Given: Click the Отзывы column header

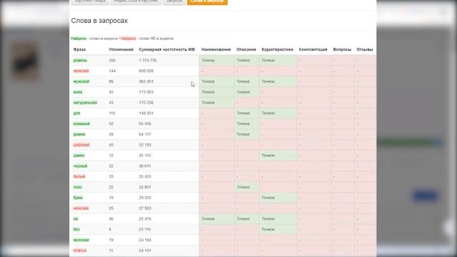Looking at the screenshot, I should [365, 49].
